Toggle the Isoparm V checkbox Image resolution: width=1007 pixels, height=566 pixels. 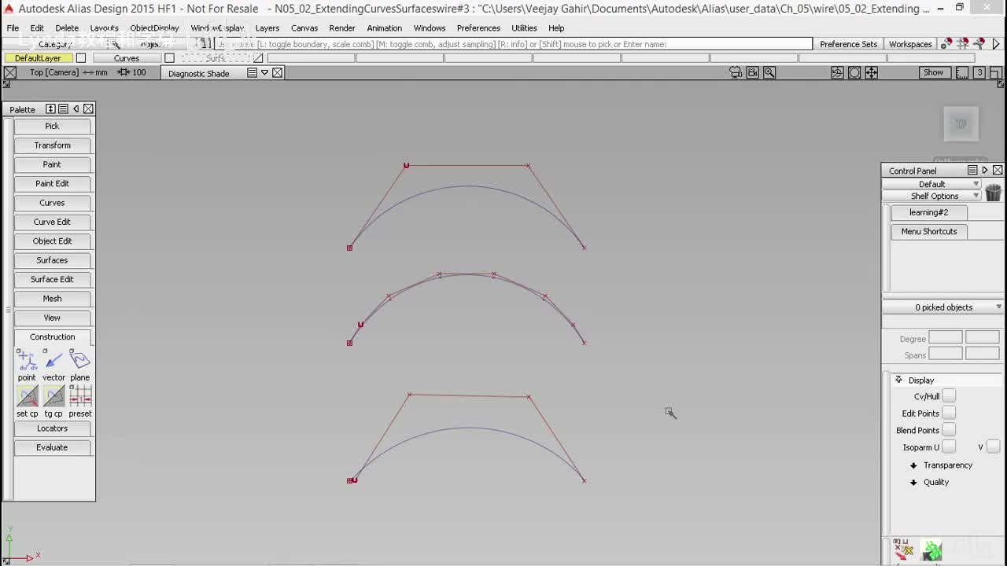pyautogui.click(x=993, y=447)
